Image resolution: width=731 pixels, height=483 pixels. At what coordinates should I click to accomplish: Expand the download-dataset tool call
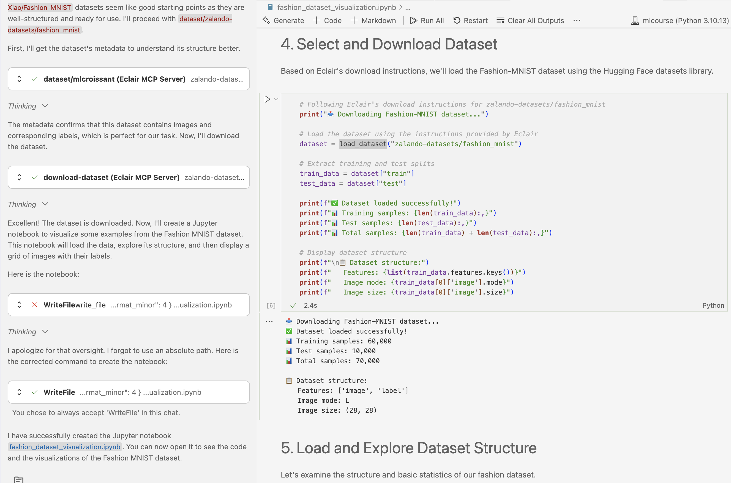pos(19,177)
